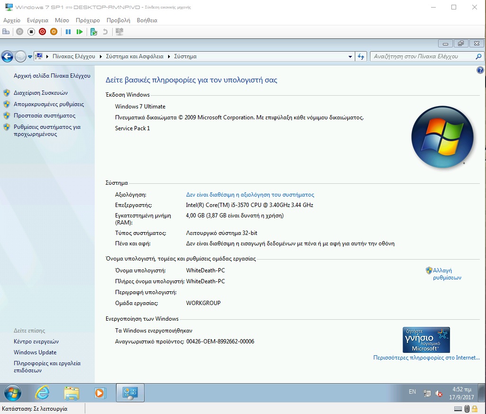Restore down the inner guest window
Image resolution: width=486 pixels, height=414 pixels.
pyautogui.click(x=461, y=44)
